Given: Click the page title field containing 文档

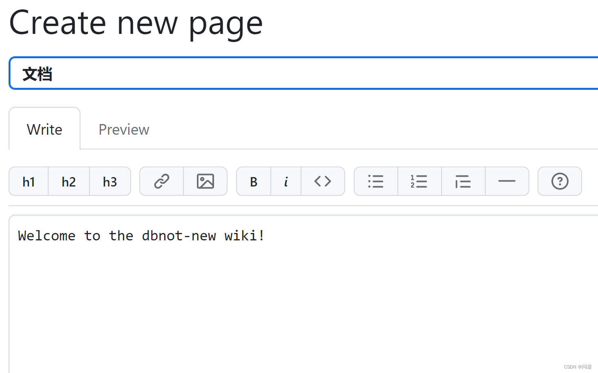Looking at the screenshot, I should (303, 73).
